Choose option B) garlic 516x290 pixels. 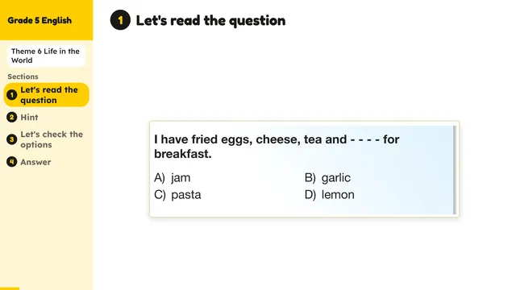point(327,177)
